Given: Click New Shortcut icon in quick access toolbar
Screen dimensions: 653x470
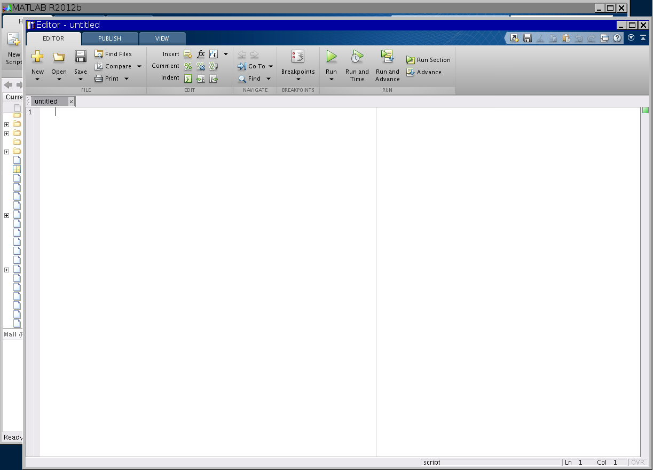Looking at the screenshot, I should tap(515, 38).
